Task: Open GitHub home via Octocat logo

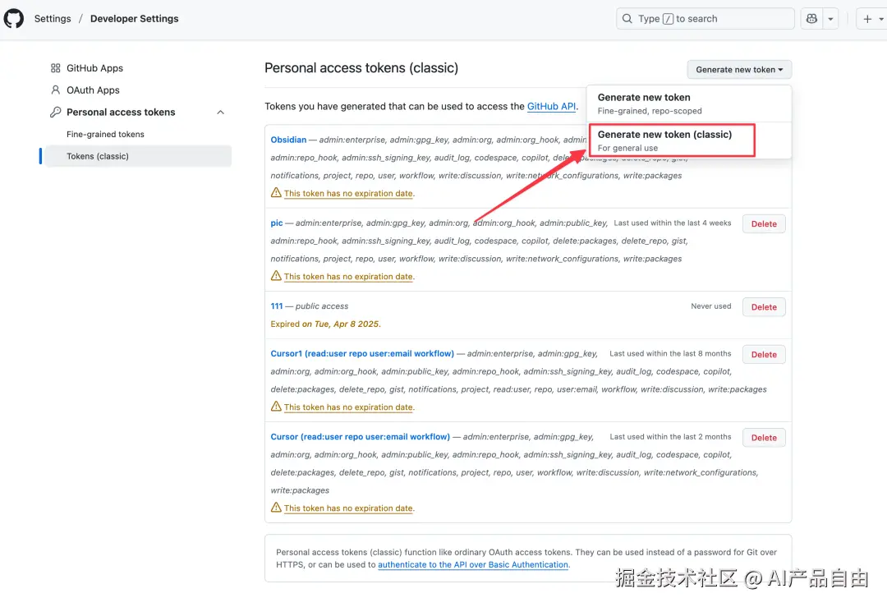Action: [x=14, y=18]
